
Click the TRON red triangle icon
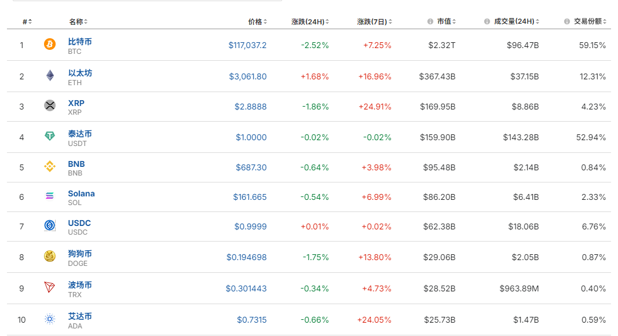[50, 287]
